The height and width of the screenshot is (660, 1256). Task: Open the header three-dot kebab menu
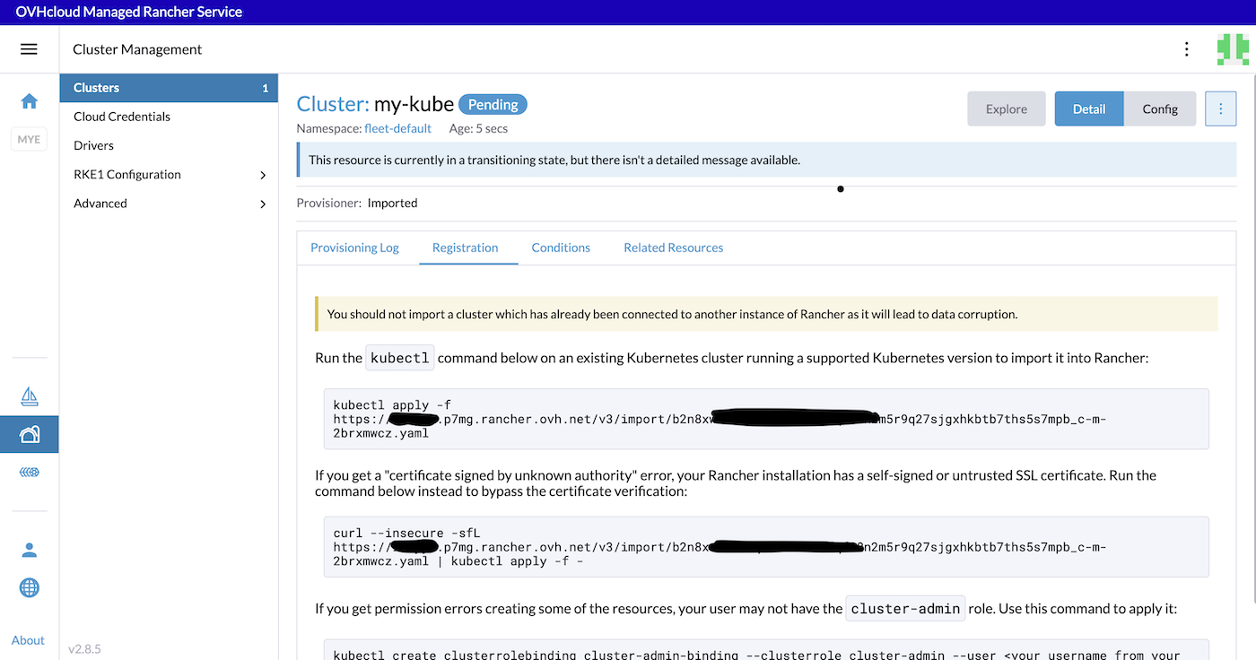click(x=1186, y=48)
